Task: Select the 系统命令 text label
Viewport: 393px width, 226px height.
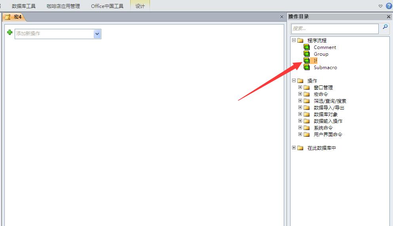Action: pyautogui.click(x=323, y=128)
